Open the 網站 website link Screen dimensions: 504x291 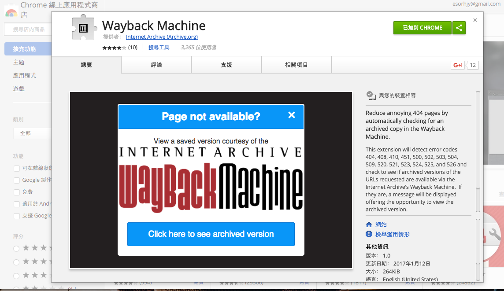tap(381, 225)
